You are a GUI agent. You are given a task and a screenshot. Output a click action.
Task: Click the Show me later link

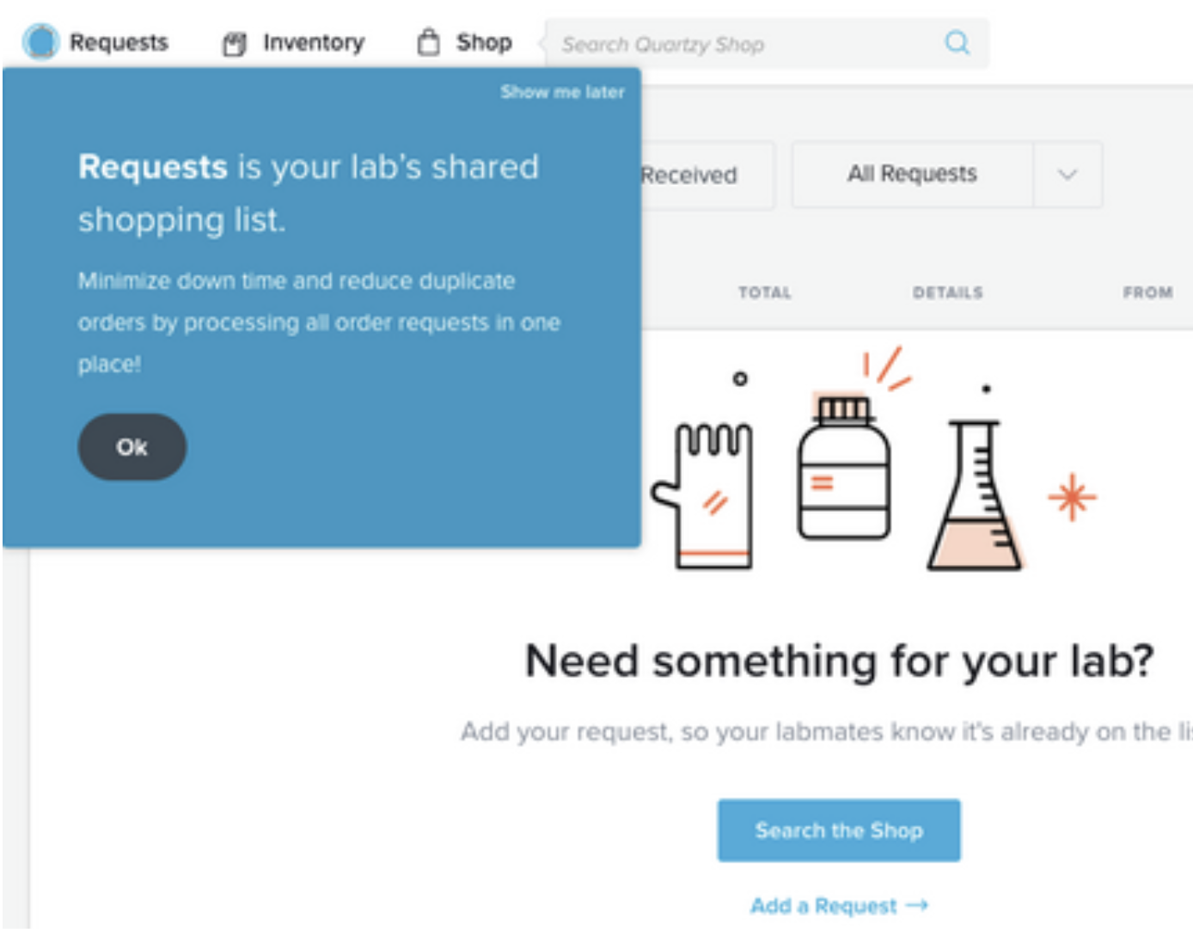(563, 92)
